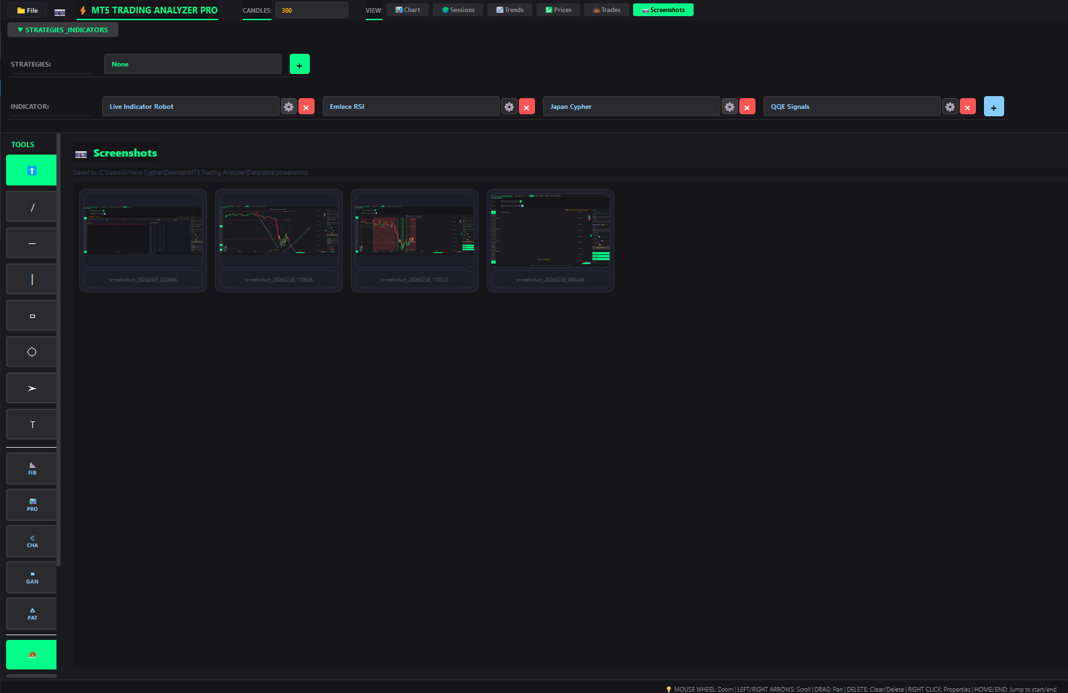Screen dimensions: 1068x693
Task: Click the green add strategy button
Action: pos(299,65)
